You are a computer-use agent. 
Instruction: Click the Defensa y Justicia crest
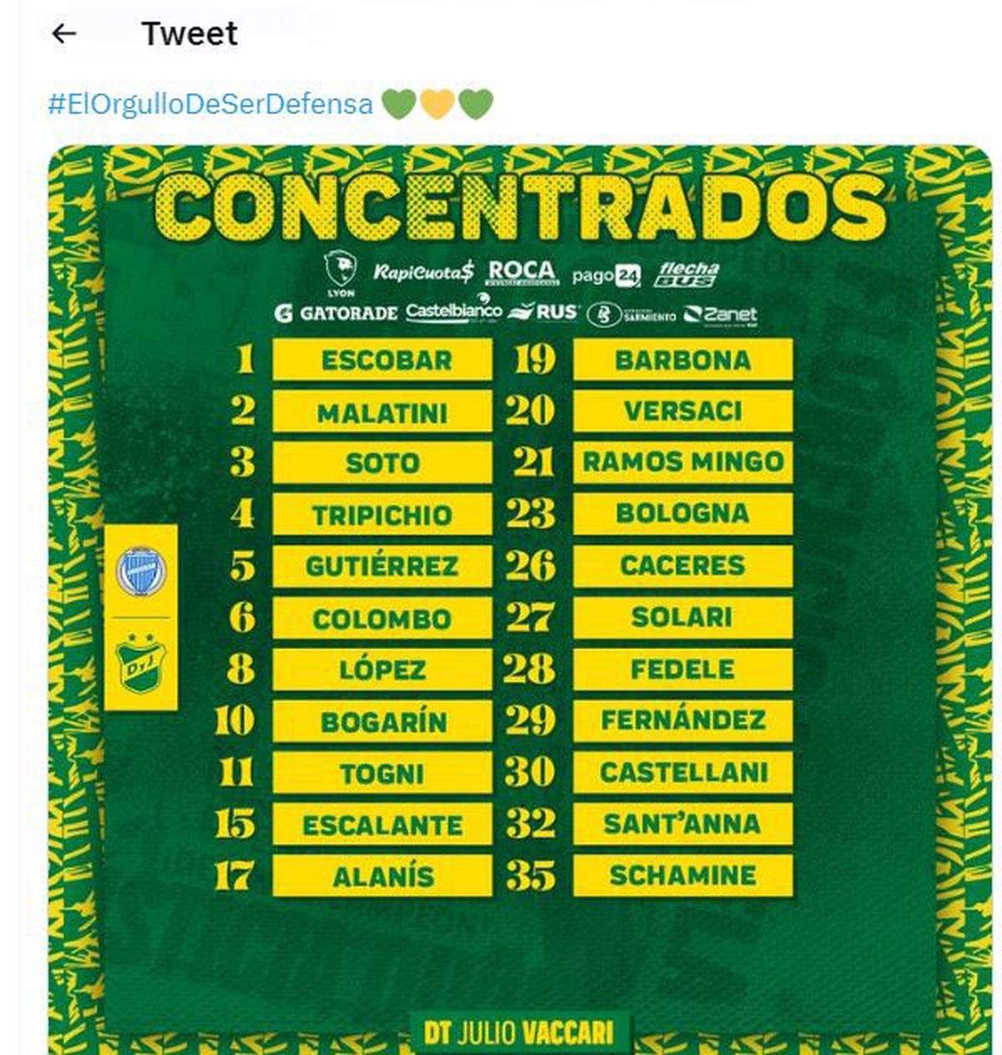coord(141,664)
